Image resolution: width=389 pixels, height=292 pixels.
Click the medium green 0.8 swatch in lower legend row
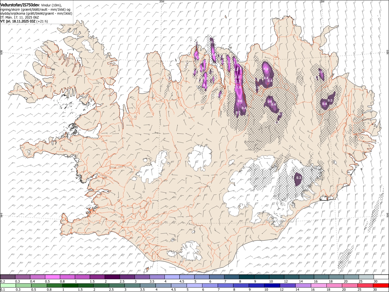pyautogui.click(x=54, y=286)
